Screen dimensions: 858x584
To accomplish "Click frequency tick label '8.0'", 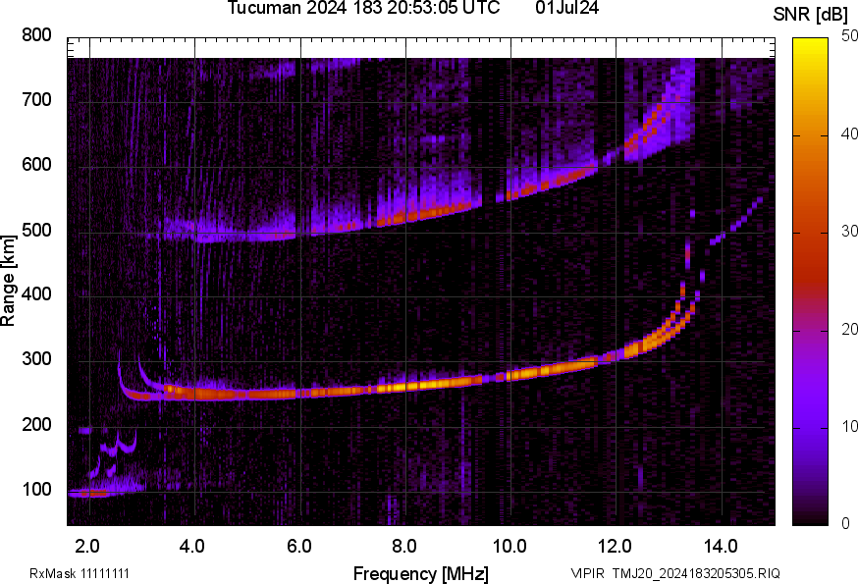I will pos(404,546).
